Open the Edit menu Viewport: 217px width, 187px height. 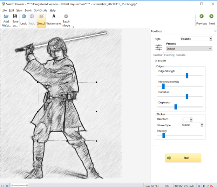click(12, 11)
